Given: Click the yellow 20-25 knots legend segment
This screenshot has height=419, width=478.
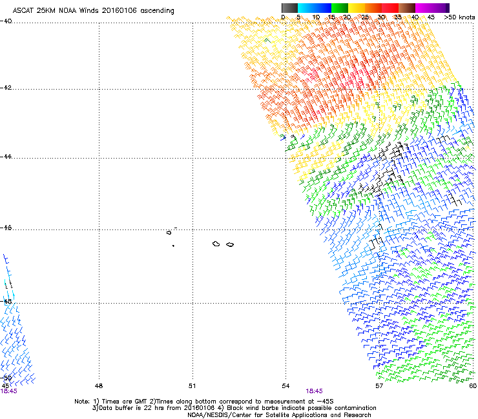Looking at the screenshot, I should point(357,8).
